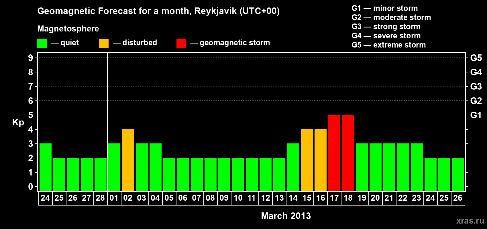Click date label 05 on the axis
Viewport: 487px width, 229px height.
tap(169, 198)
